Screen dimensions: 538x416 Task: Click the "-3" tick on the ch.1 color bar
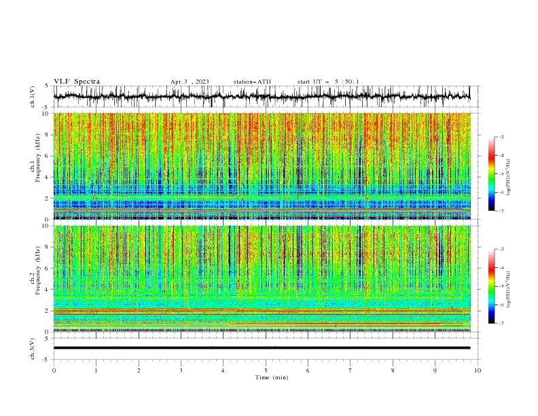tap(501, 137)
